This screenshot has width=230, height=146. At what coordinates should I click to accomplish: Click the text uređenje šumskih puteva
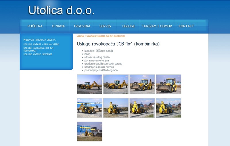(x=99, y=67)
